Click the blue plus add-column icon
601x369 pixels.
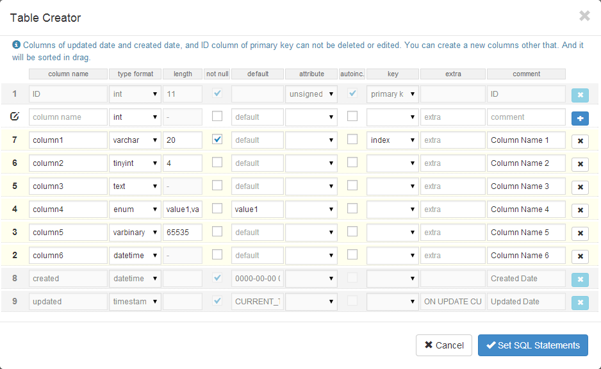point(580,118)
